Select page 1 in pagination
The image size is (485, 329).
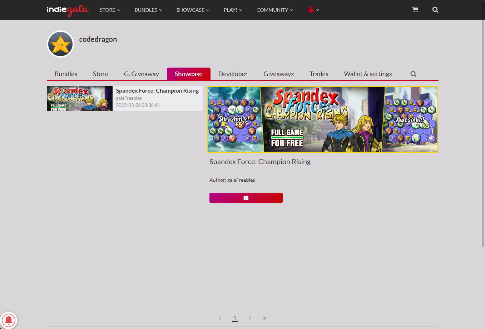pyautogui.click(x=235, y=318)
